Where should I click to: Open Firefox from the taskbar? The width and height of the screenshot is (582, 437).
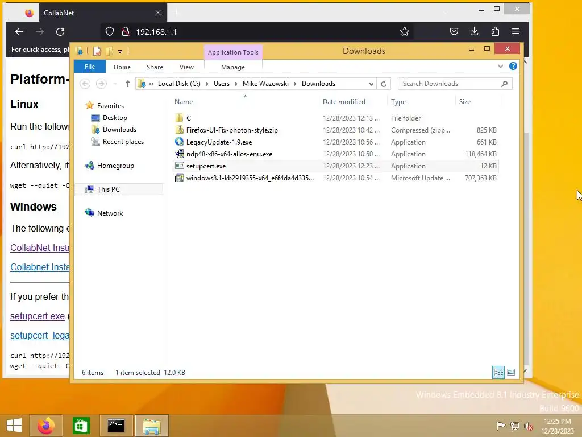pos(46,426)
